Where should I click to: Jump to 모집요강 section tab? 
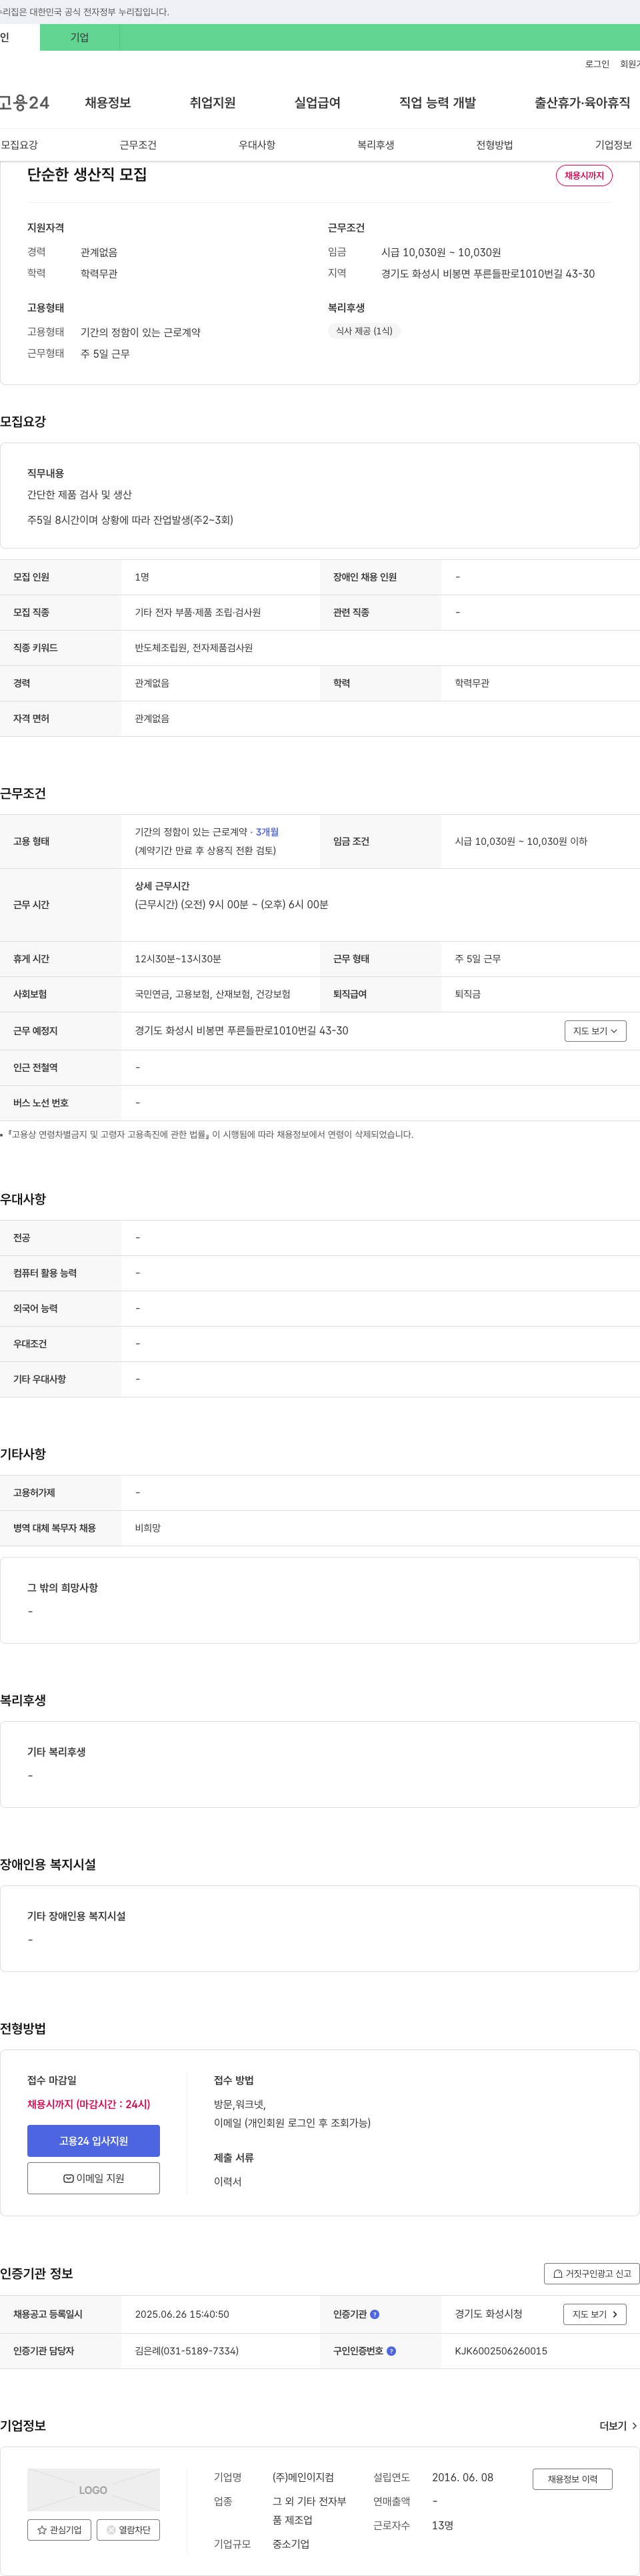click(x=19, y=145)
